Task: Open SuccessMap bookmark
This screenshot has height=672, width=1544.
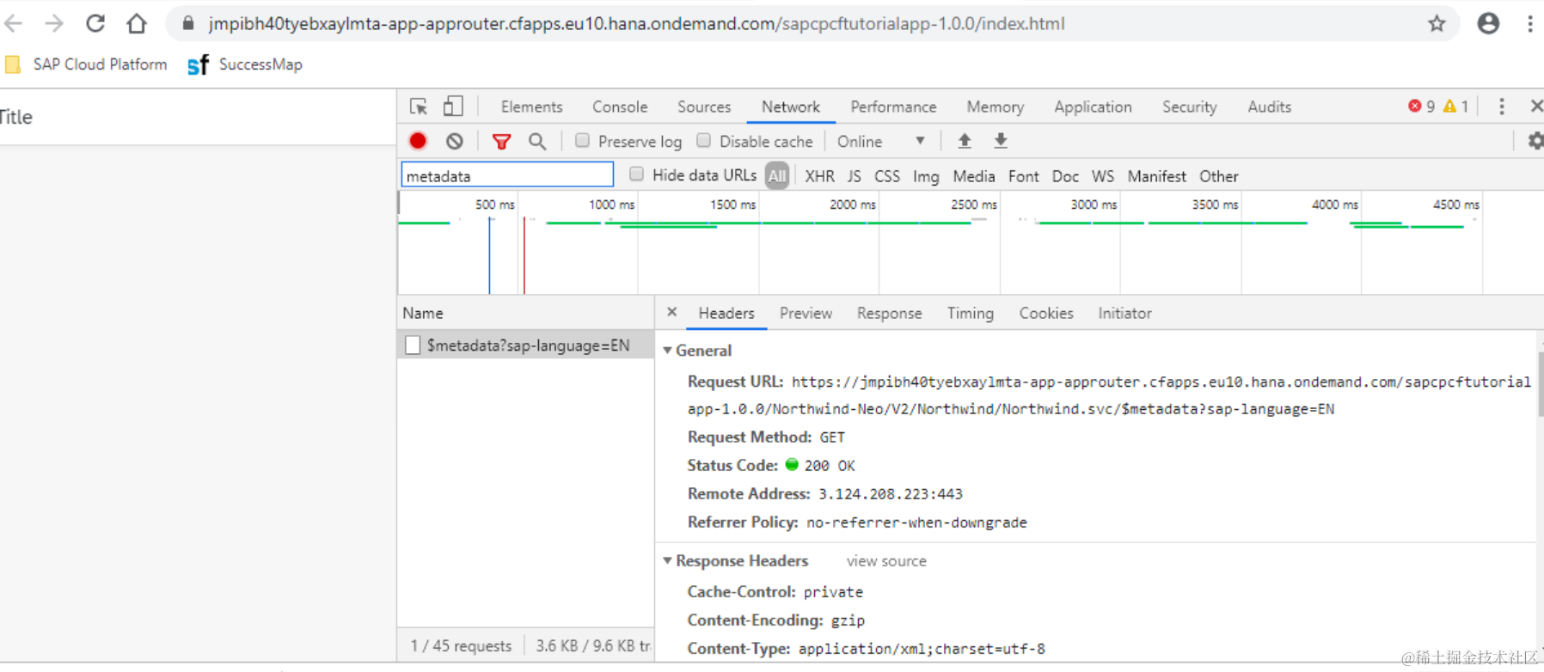Action: click(245, 64)
